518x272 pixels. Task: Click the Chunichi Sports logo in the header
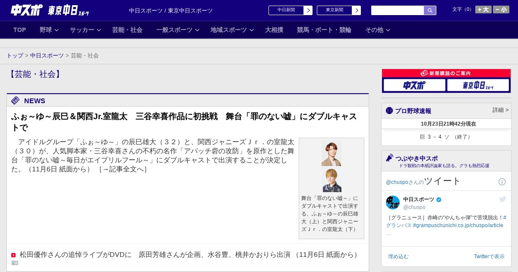(x=27, y=10)
